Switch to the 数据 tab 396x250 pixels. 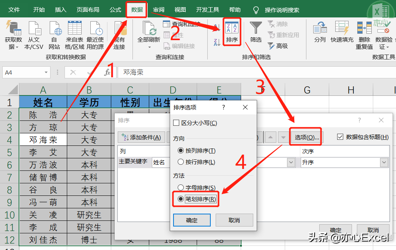[x=137, y=10]
